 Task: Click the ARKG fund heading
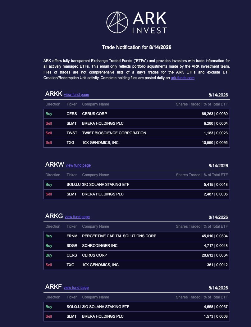click(54, 216)
